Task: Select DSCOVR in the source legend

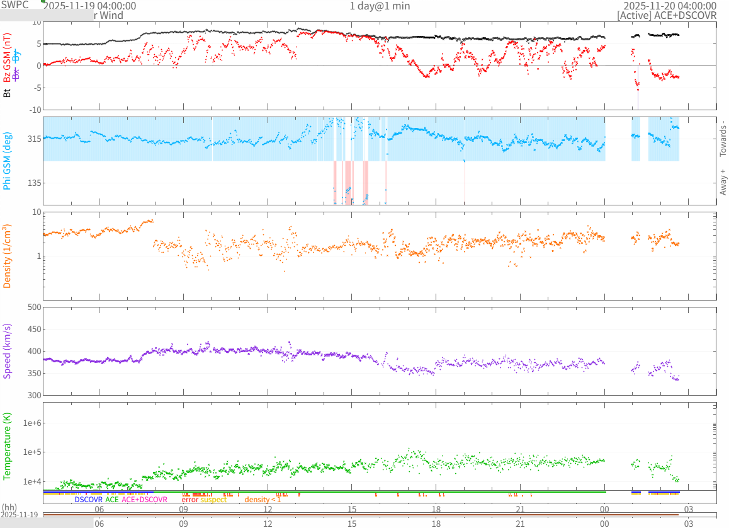Action: tap(88, 500)
